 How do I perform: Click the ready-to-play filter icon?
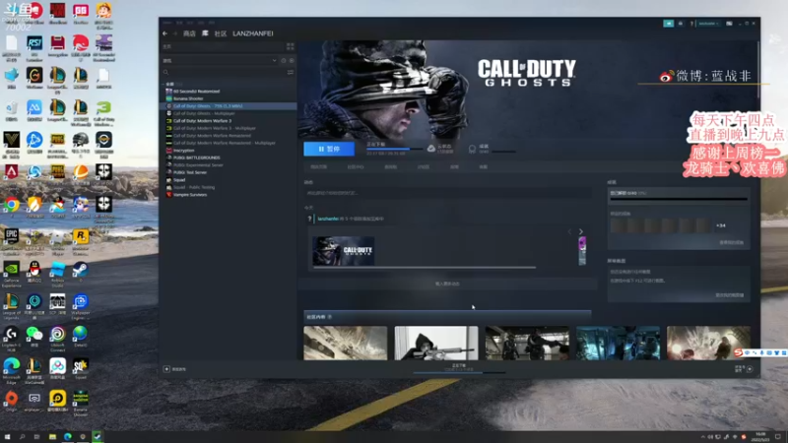(292, 61)
